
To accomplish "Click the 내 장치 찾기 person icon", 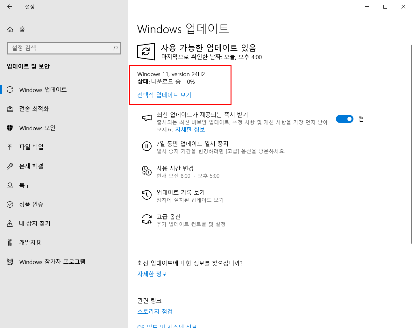I will 10,223.
